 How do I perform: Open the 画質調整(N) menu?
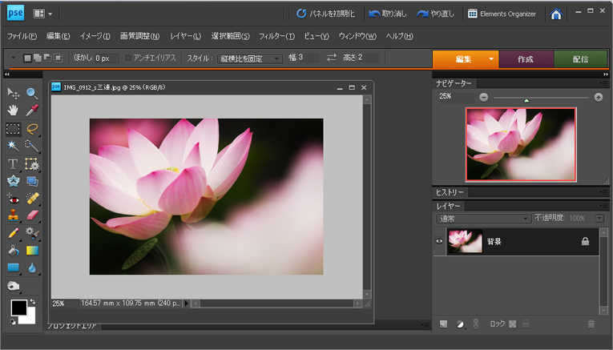pyautogui.click(x=139, y=36)
